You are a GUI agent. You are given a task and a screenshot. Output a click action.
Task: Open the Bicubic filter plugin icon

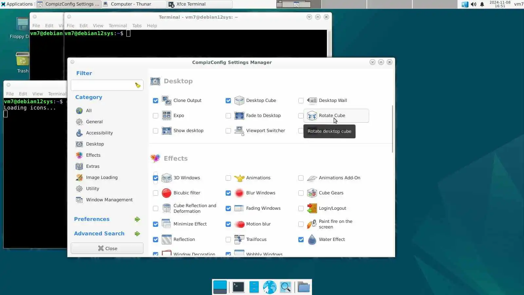(x=167, y=193)
